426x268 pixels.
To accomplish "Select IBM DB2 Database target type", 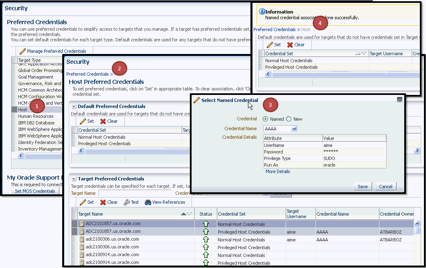I will coord(36,123).
